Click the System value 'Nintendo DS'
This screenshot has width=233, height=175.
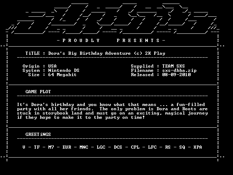click(64, 70)
